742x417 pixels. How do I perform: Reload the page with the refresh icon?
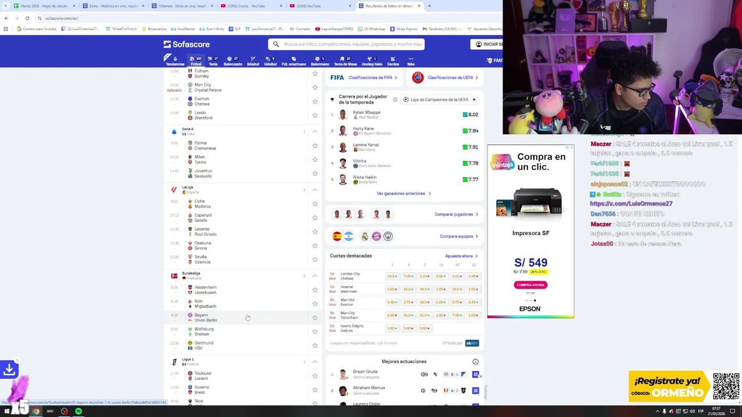(27, 18)
